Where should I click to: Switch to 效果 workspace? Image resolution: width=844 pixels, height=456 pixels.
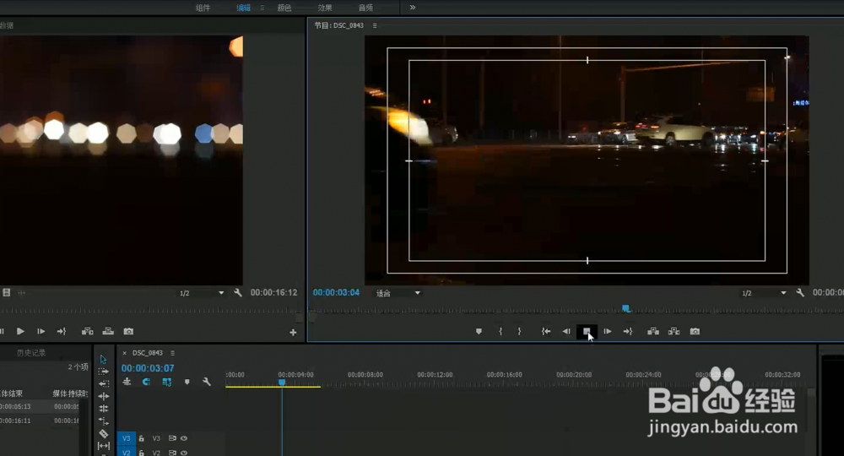(x=325, y=8)
